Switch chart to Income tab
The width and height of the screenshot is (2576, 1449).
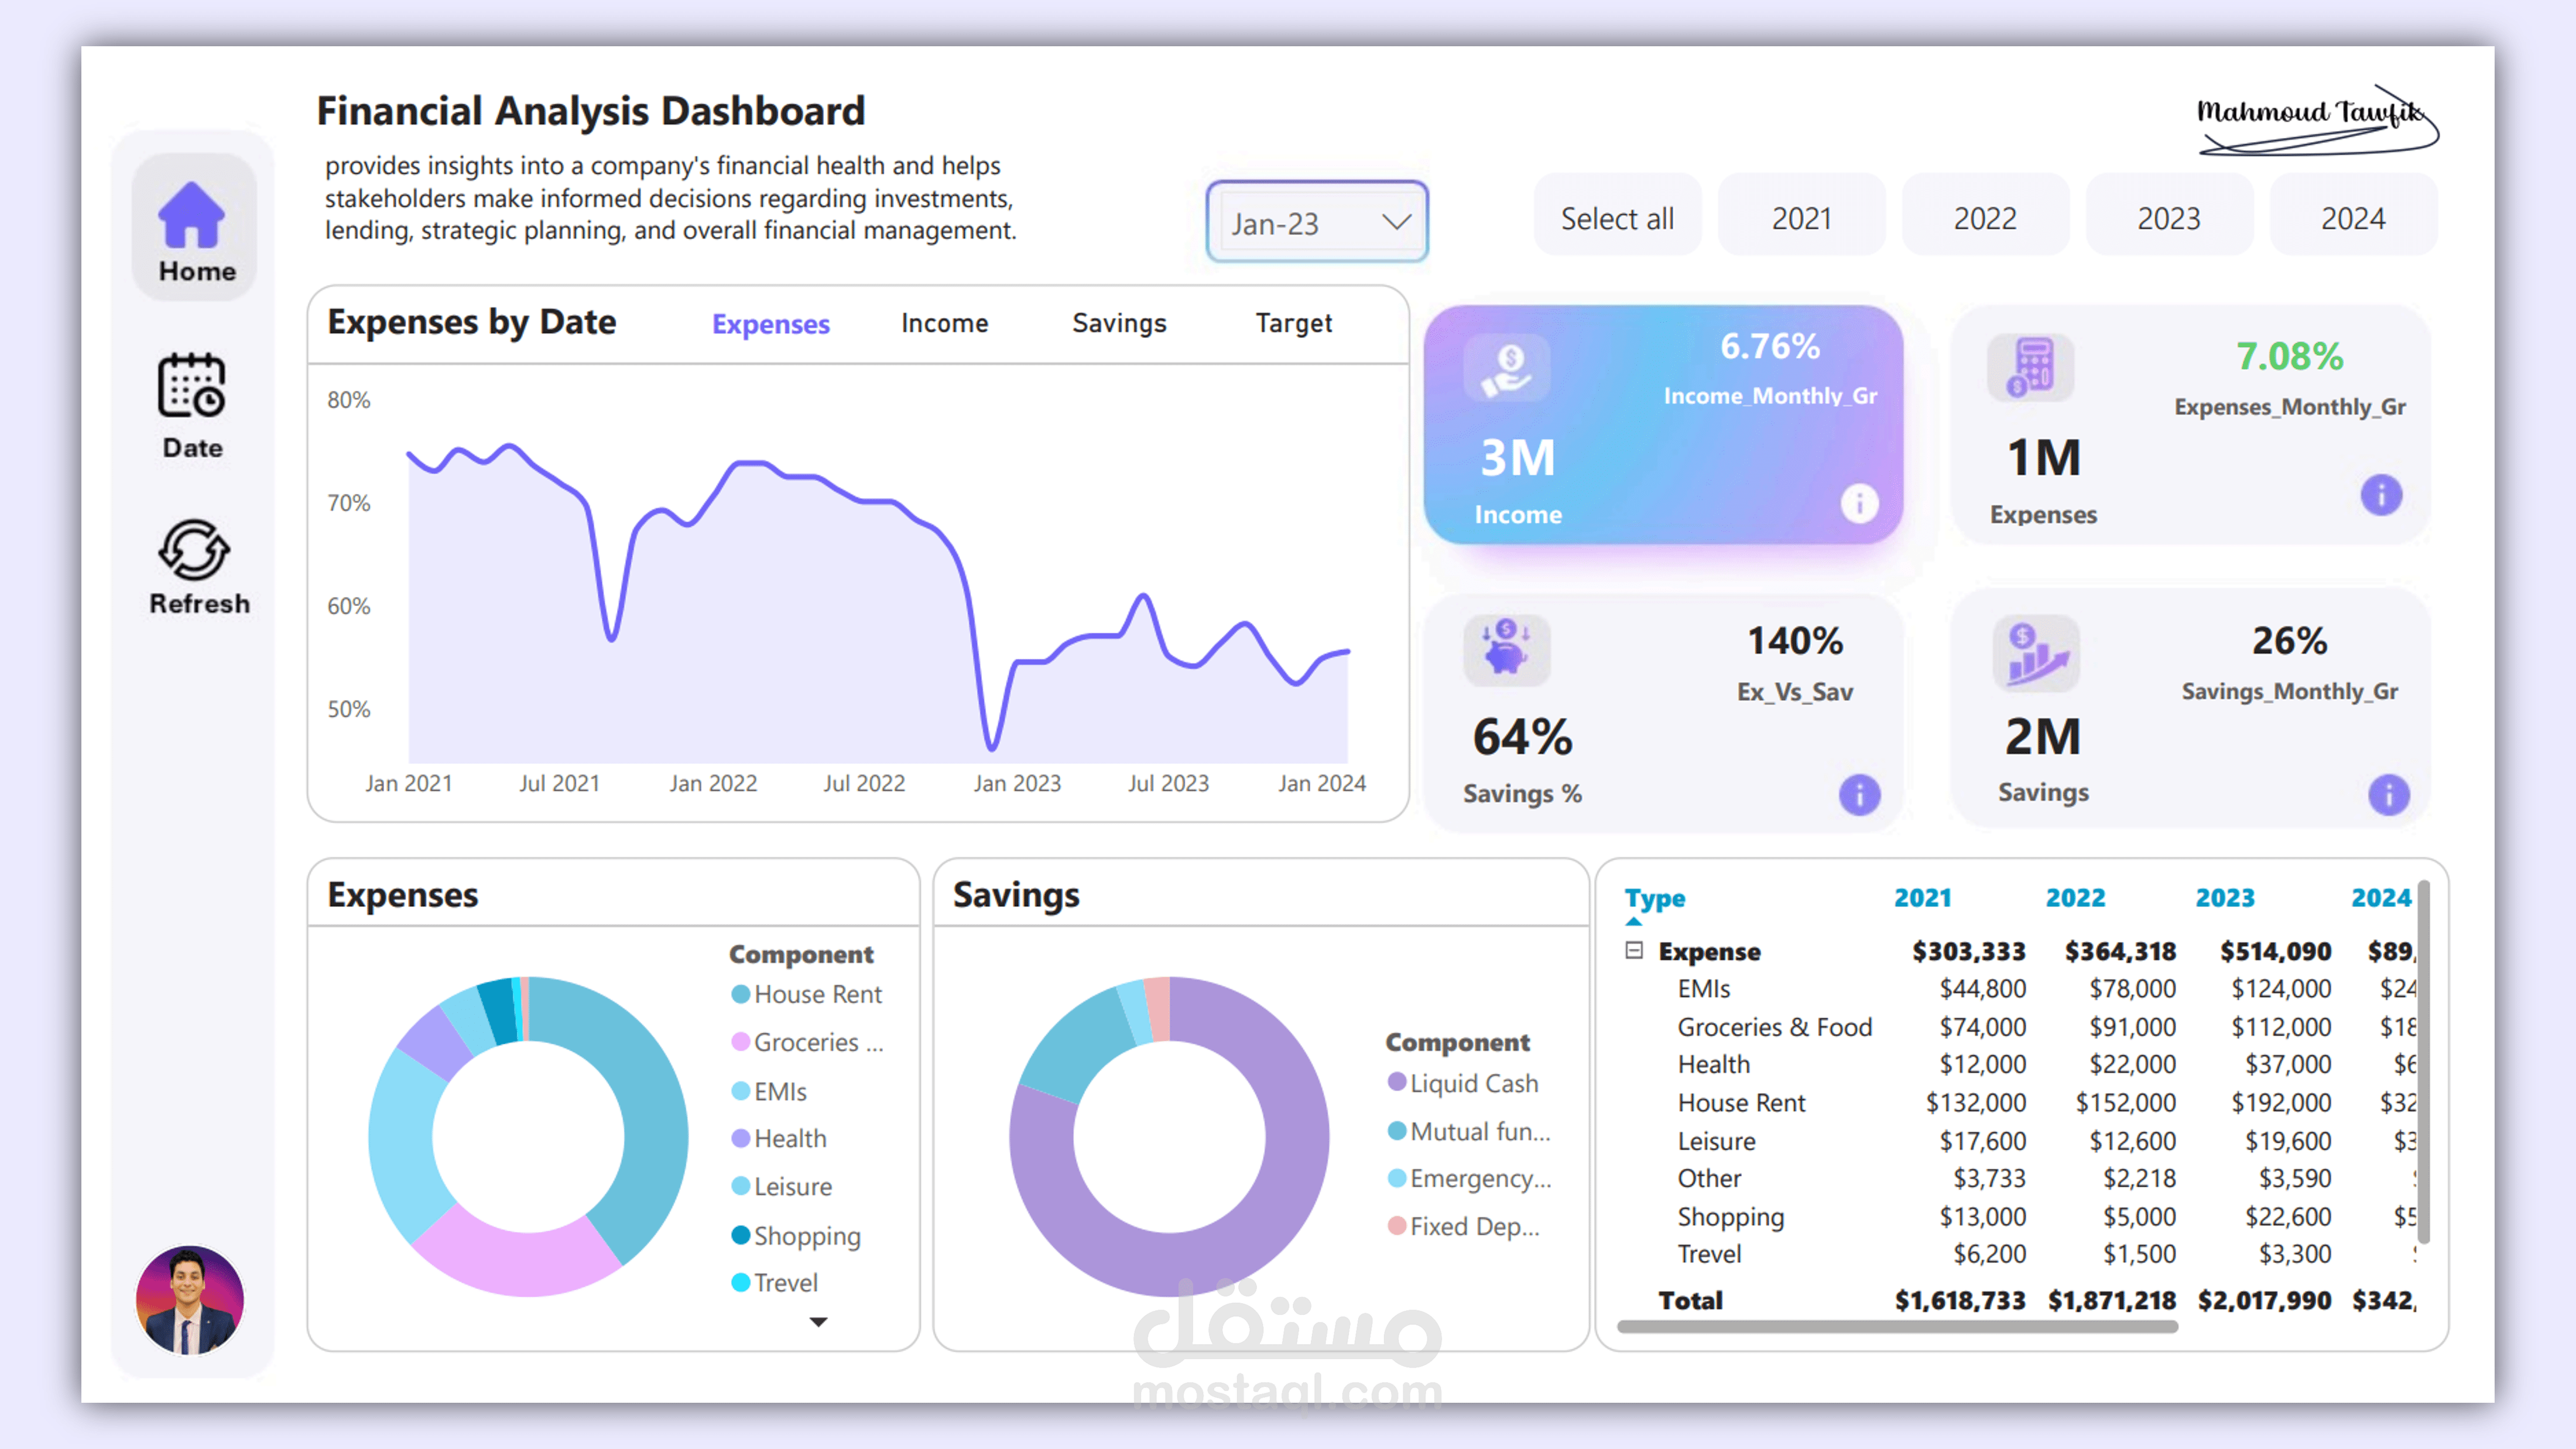944,323
